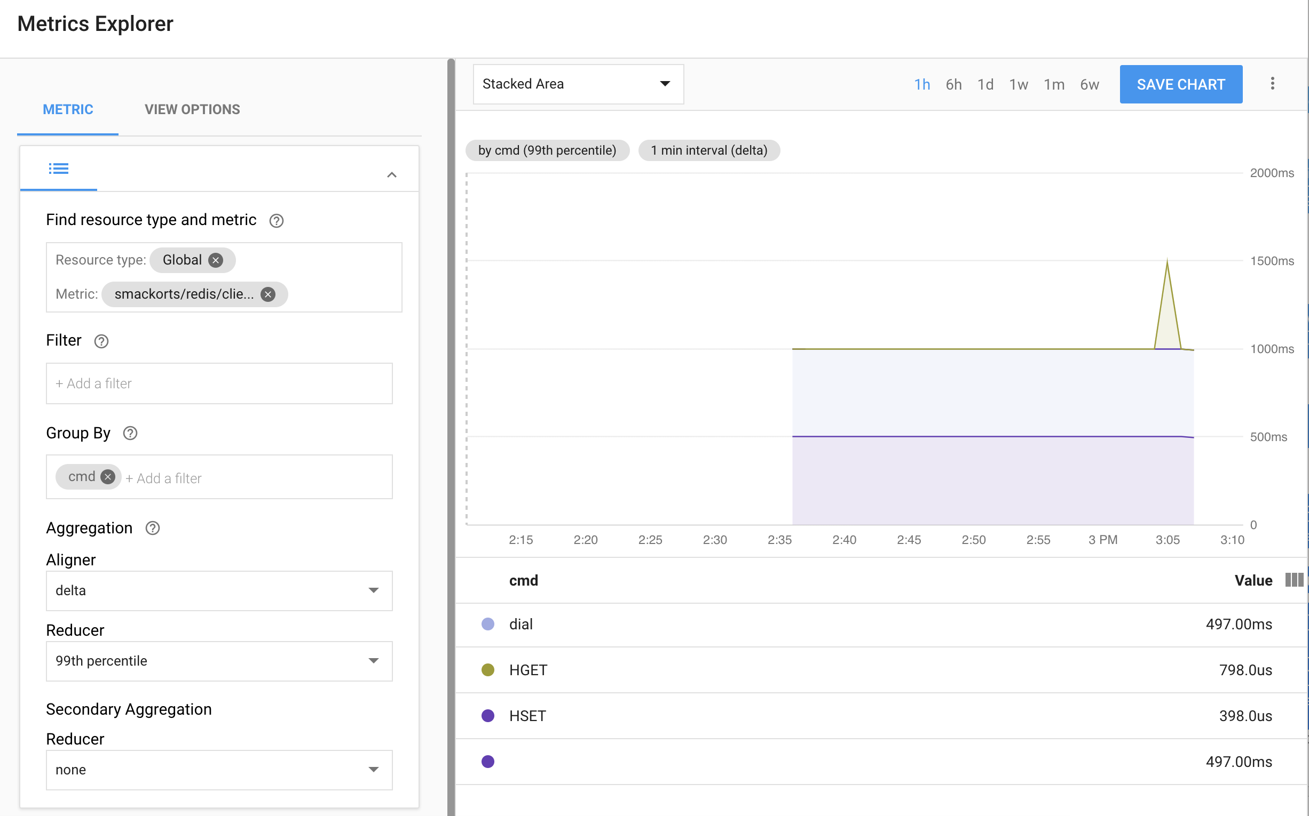Select the 6h time range

[x=953, y=84]
